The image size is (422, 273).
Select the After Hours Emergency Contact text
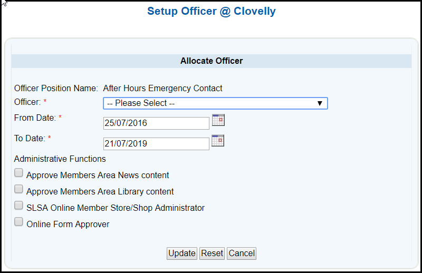click(163, 88)
